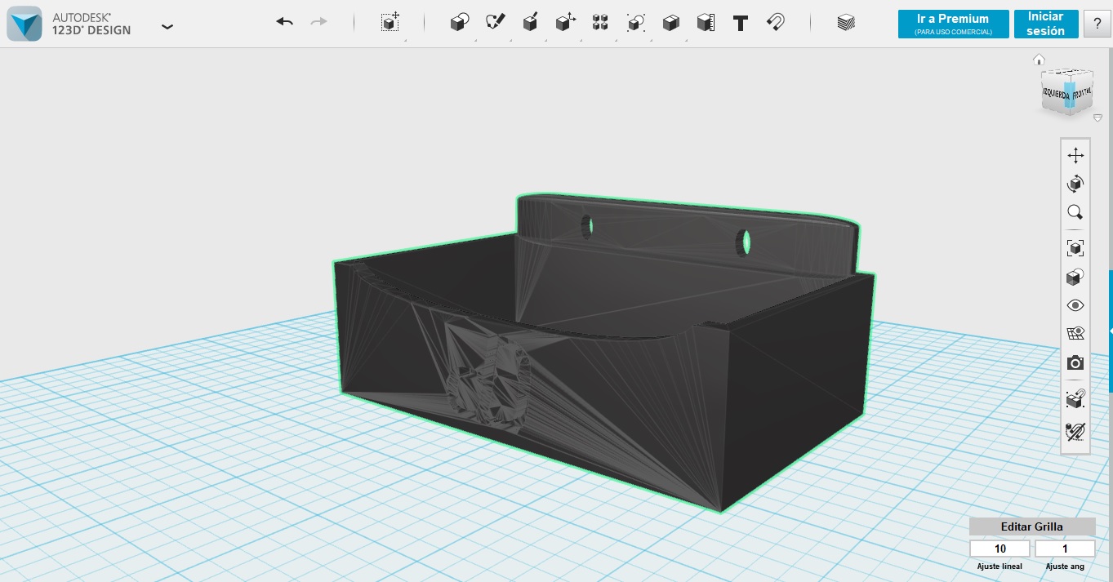Click the Editar Grilla button
Viewport: 1113px width, 582px height.
pos(1032,526)
